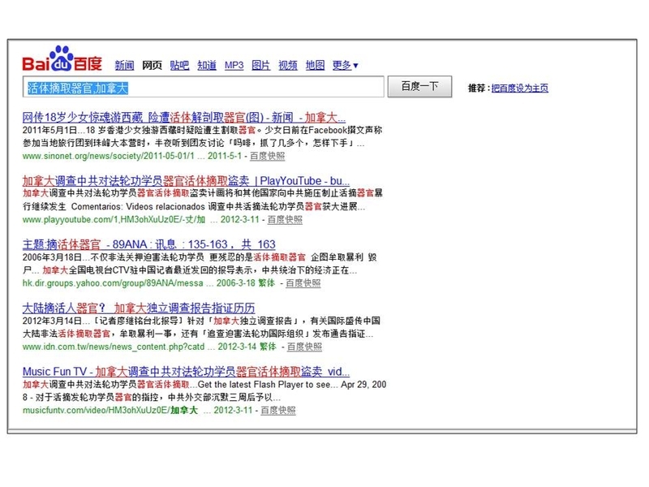Open the 新闻 news tab

[124, 65]
